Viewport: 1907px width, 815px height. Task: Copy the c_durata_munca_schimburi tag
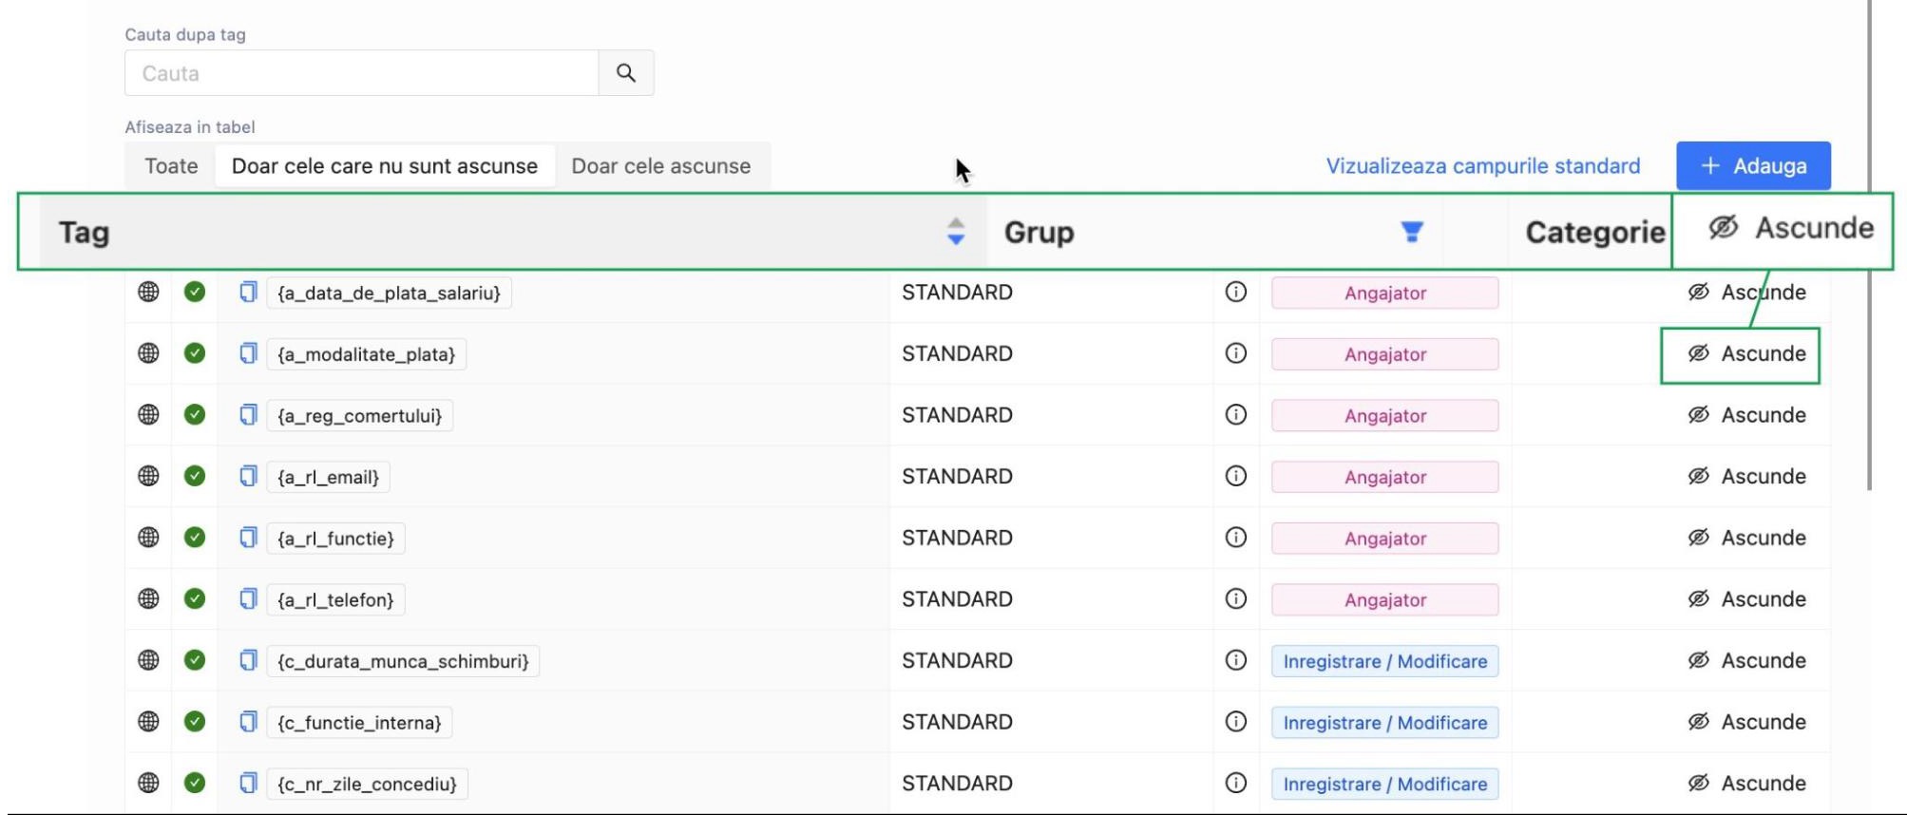[248, 660]
